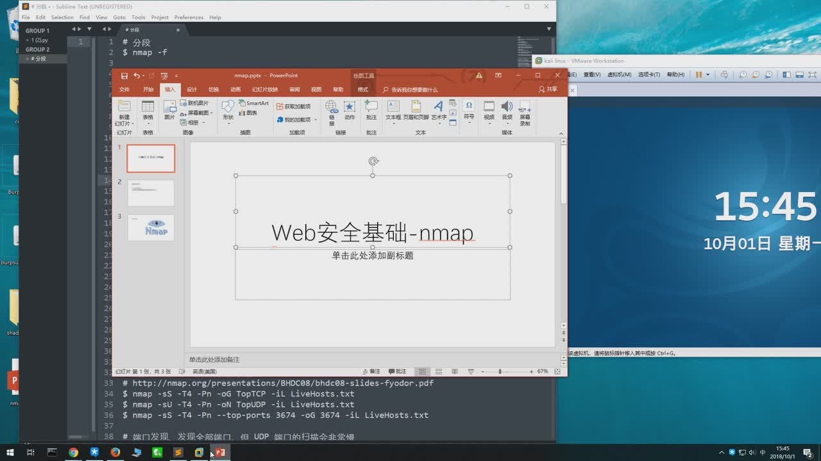The height and width of the screenshot is (461, 821).
Task: Switch to the 幻灯片放映 (Slide Show) tab
Action: click(265, 90)
